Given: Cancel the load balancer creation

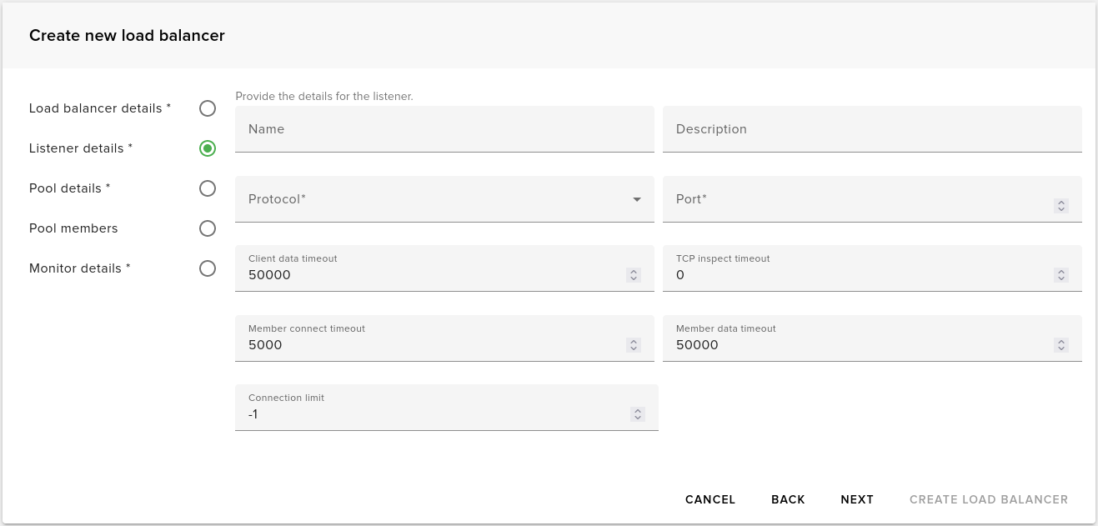Looking at the screenshot, I should click(x=709, y=499).
